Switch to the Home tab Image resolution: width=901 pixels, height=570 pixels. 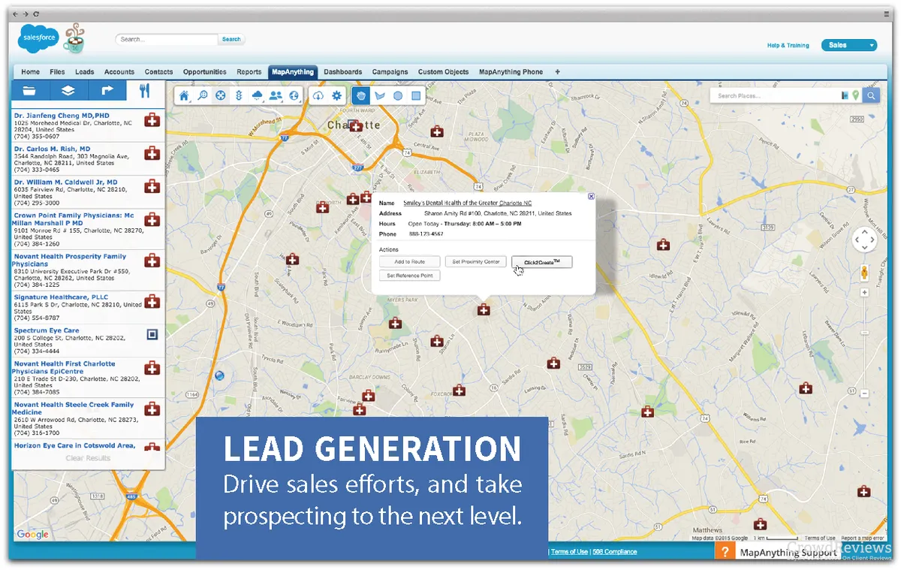[31, 72]
